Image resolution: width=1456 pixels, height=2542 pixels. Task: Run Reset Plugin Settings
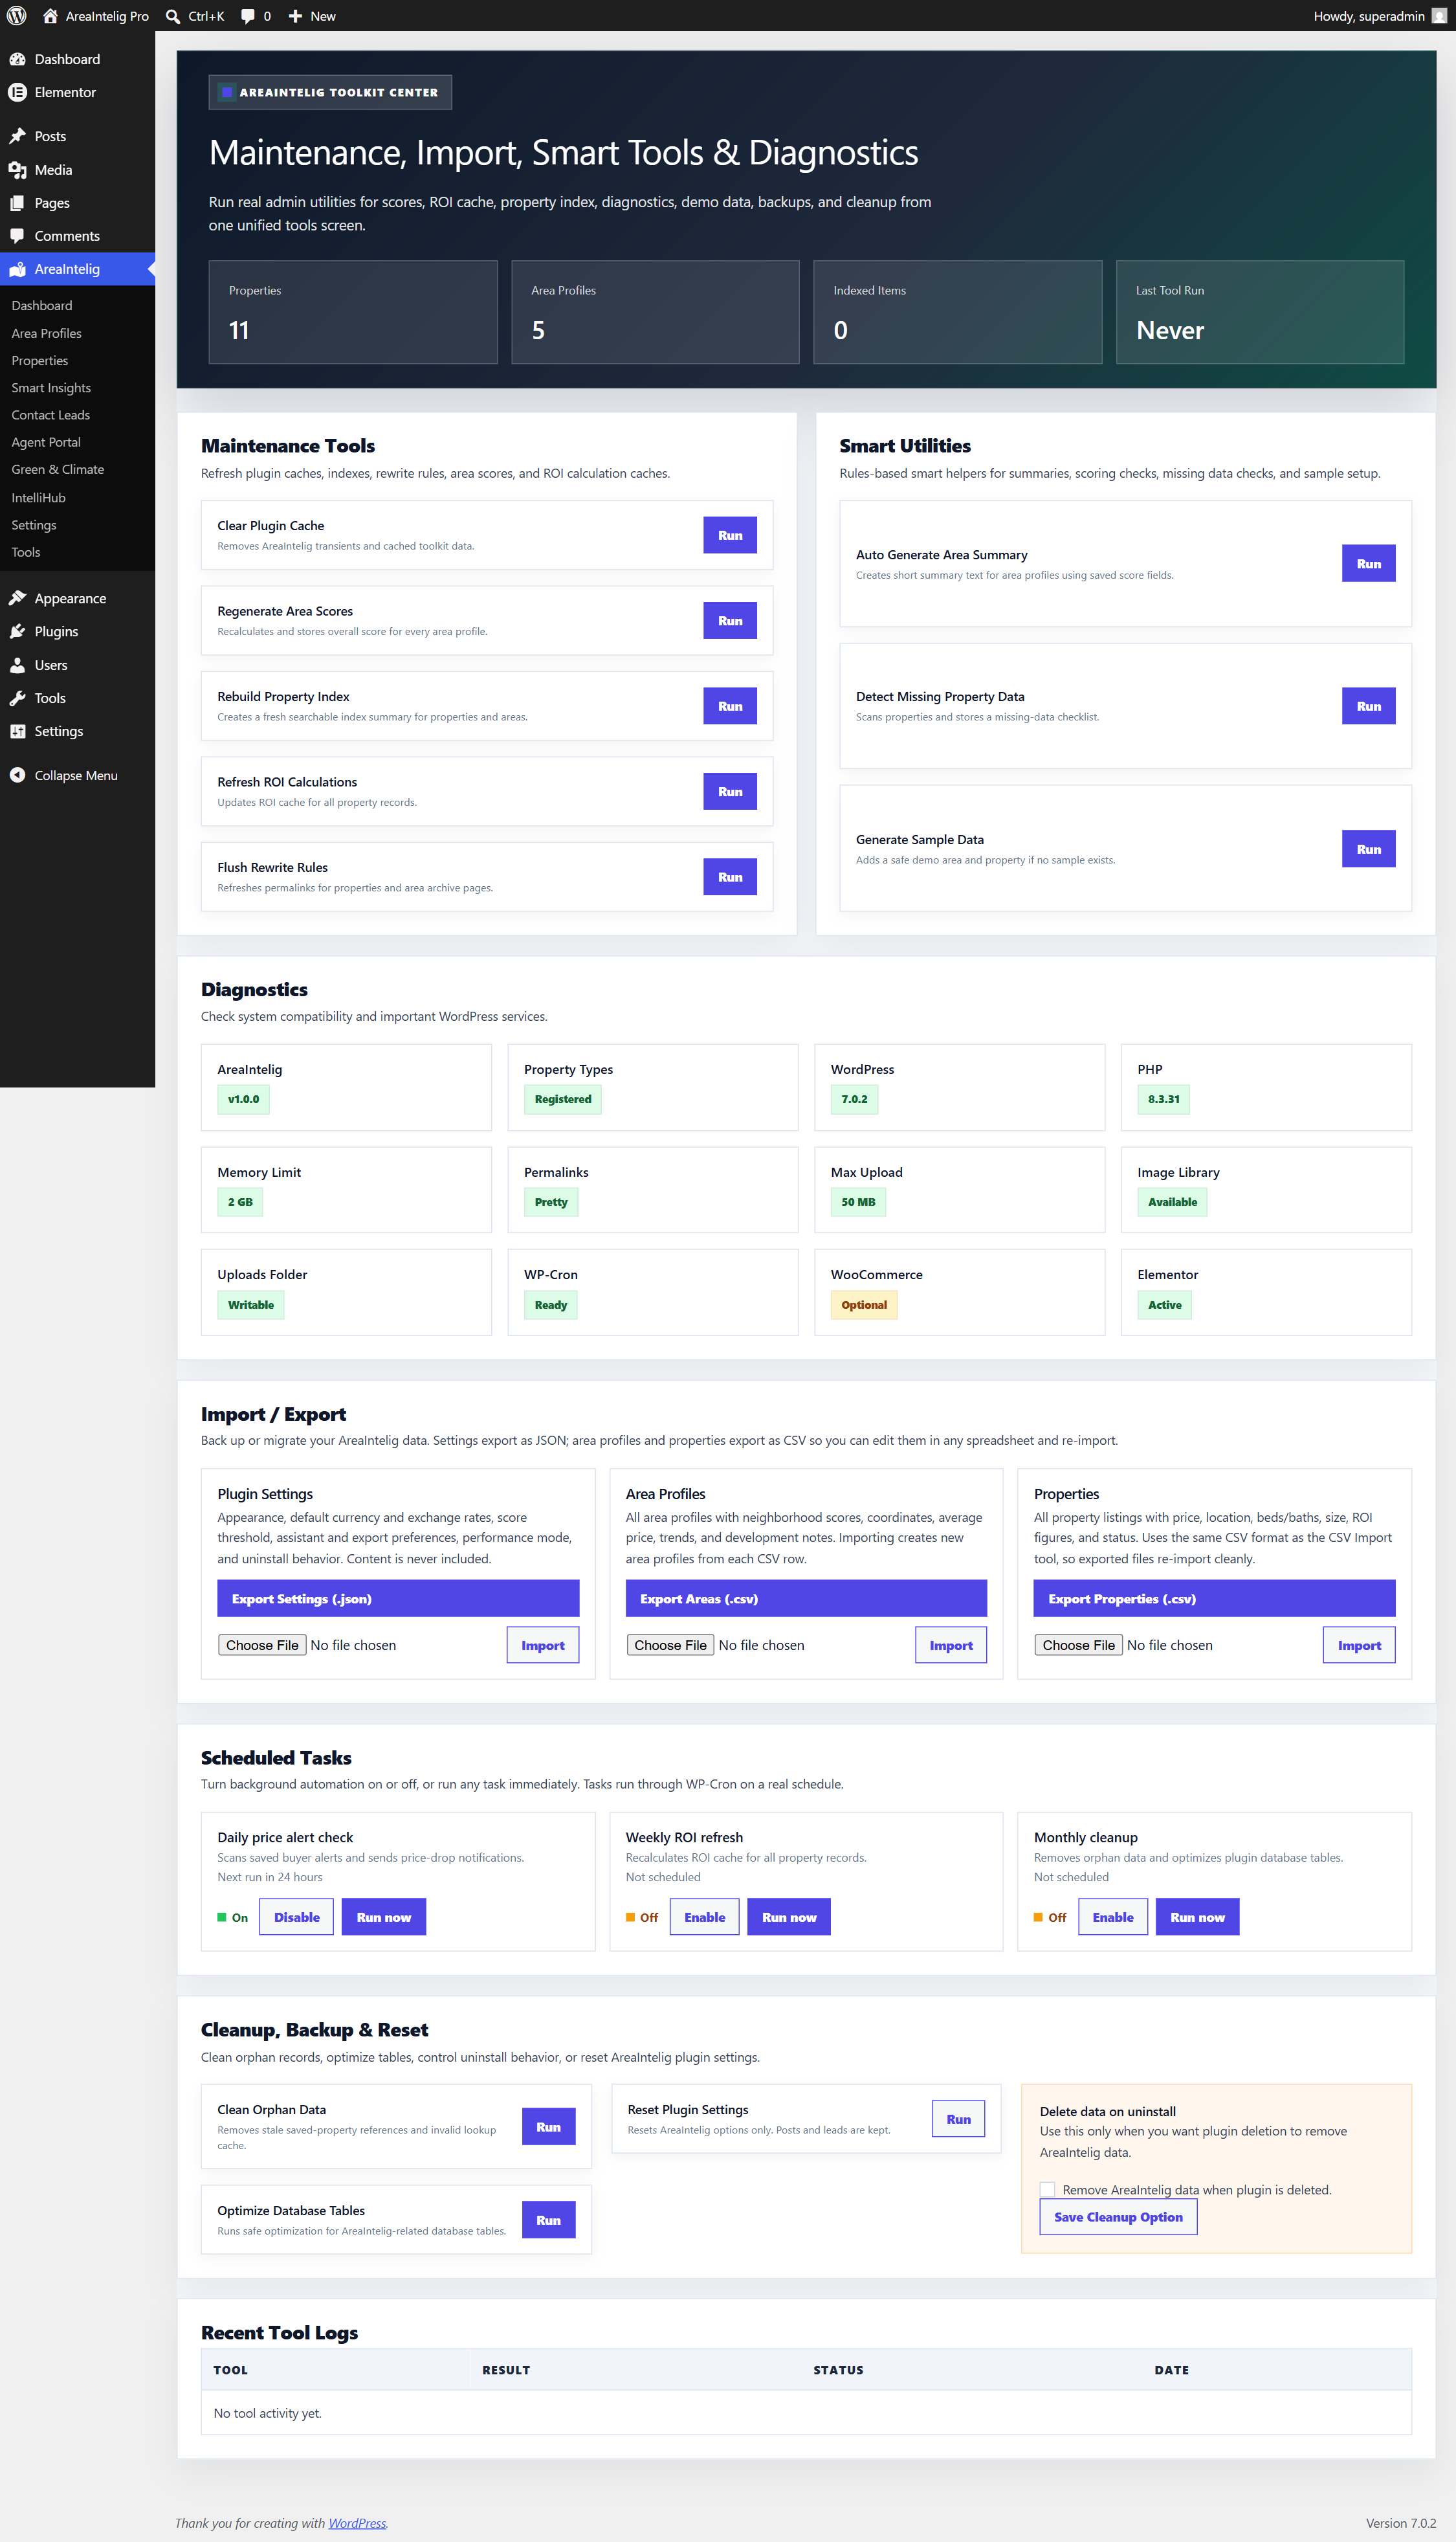[958, 2119]
